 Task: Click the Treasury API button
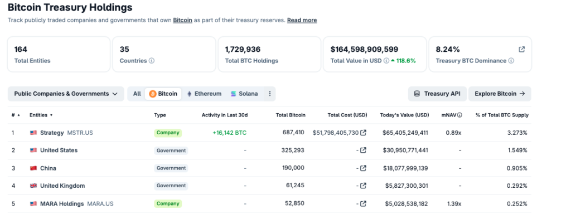[x=437, y=94]
